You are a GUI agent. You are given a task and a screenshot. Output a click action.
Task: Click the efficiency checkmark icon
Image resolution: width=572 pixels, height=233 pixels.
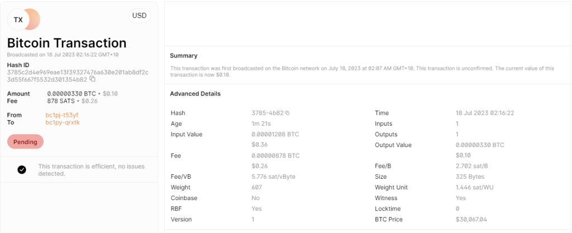pos(22,170)
